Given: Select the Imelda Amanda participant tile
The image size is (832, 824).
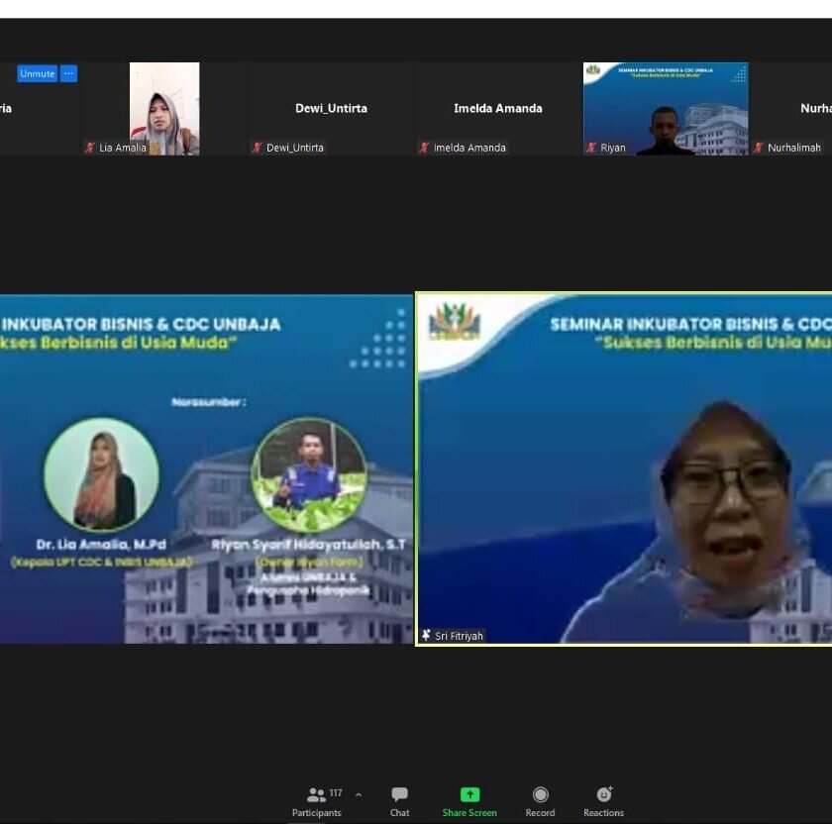Looking at the screenshot, I should pos(497,109).
